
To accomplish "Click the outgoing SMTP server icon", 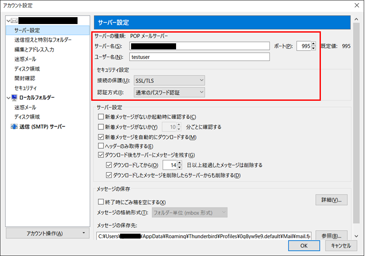I will click(14, 126).
